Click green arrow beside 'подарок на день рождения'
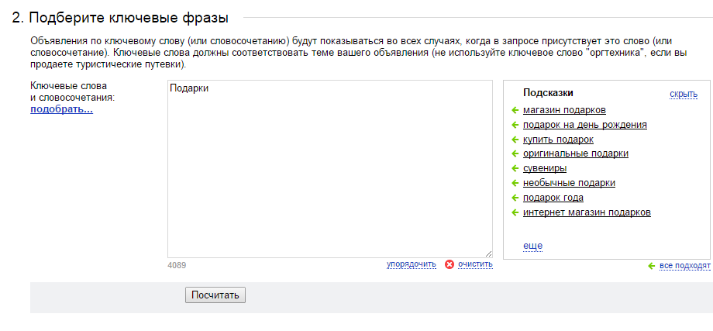 pos(515,125)
